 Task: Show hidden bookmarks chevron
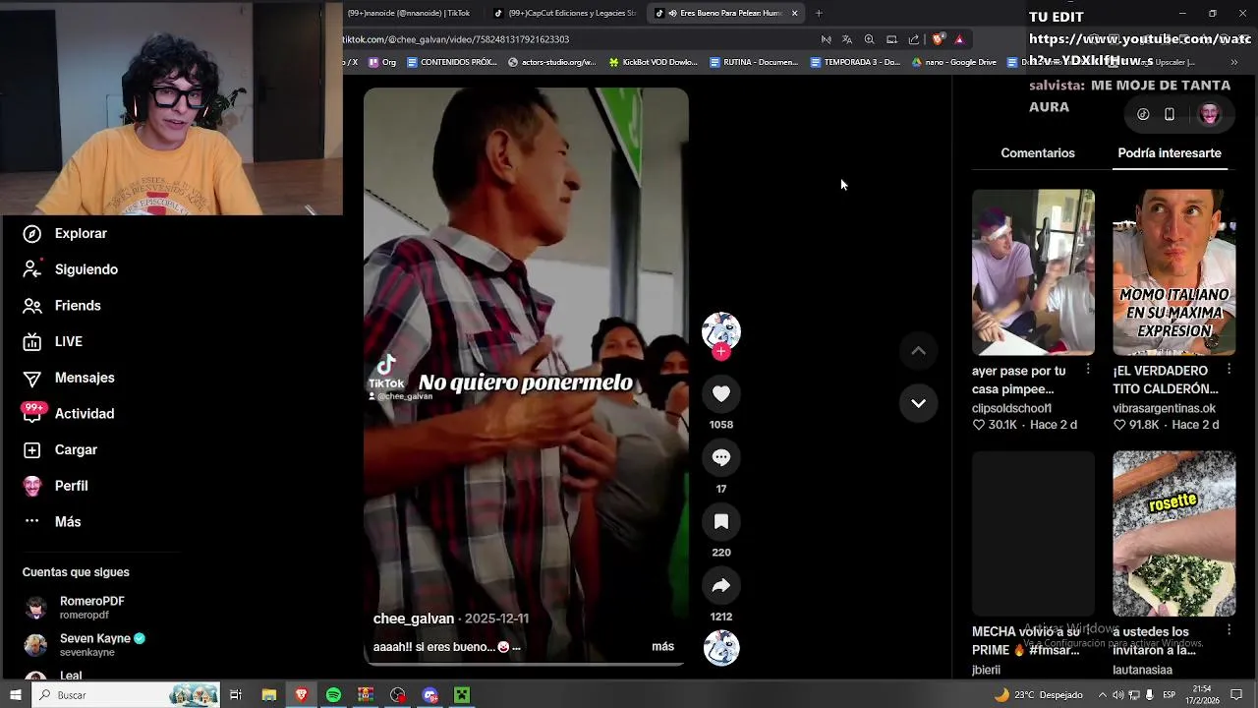(1234, 62)
